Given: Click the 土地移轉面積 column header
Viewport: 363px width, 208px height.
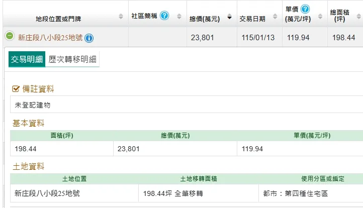Looking at the screenshot, I should (x=199, y=179).
